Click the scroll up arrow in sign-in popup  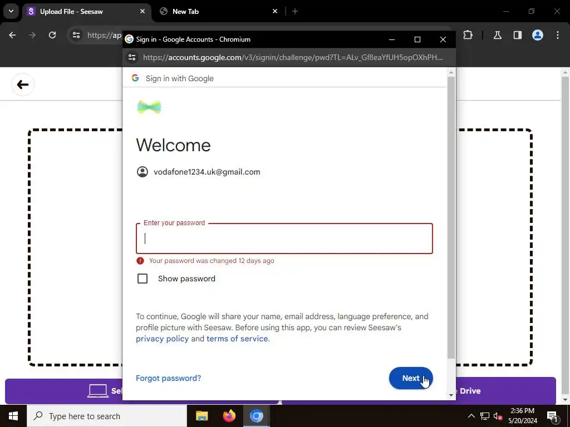click(x=451, y=73)
